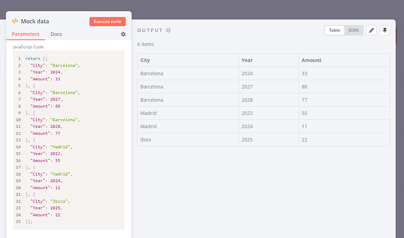Click the 6 items count label
The width and height of the screenshot is (404, 238).
tap(145, 44)
